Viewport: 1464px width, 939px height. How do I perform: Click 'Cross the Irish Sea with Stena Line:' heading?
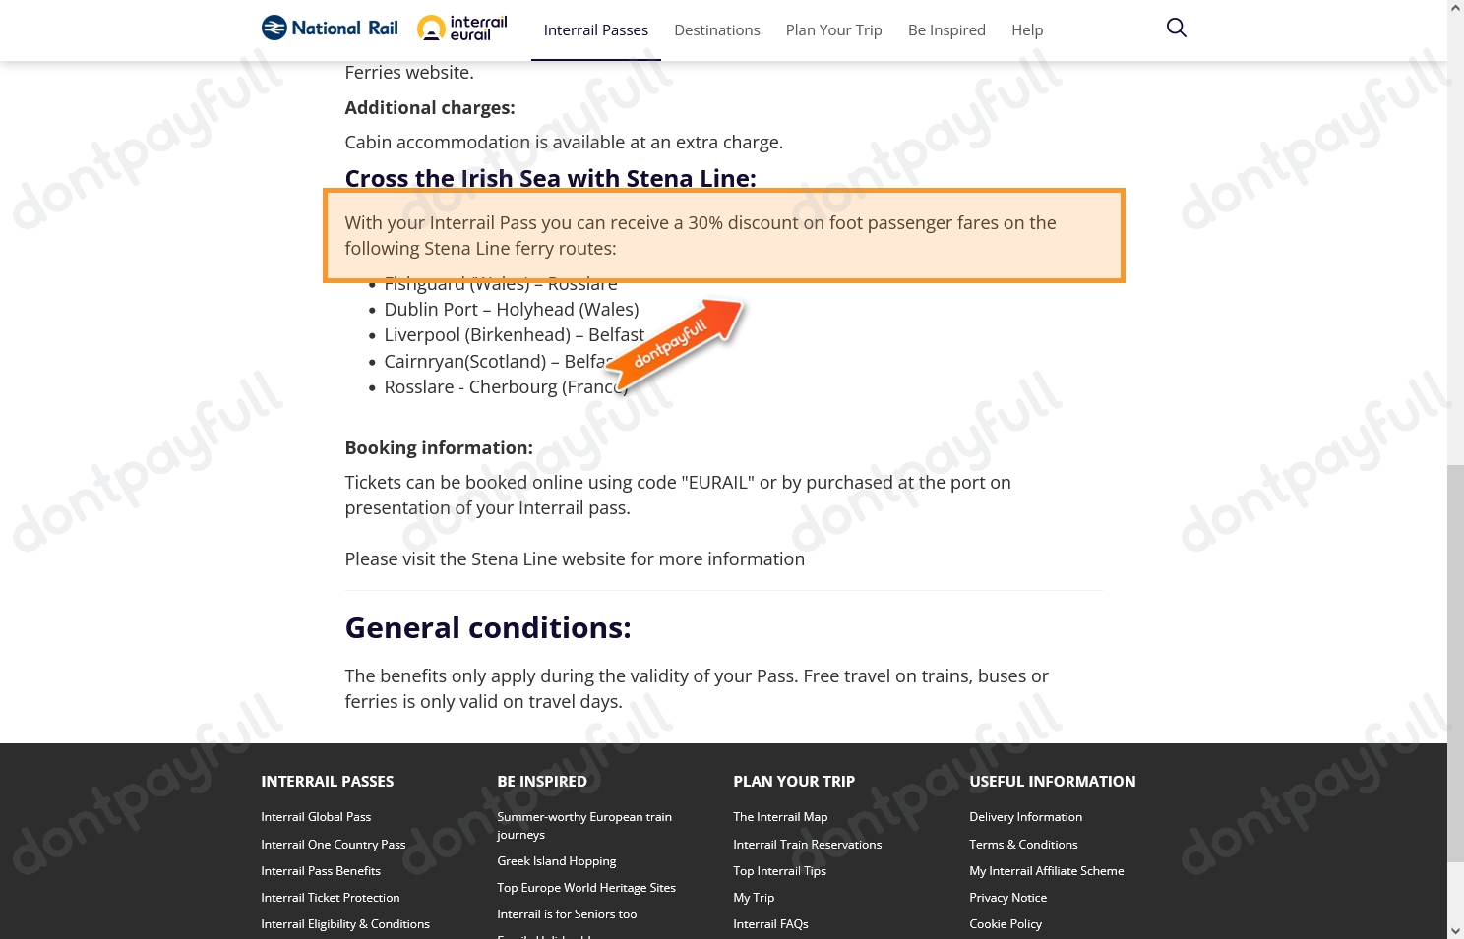click(550, 178)
